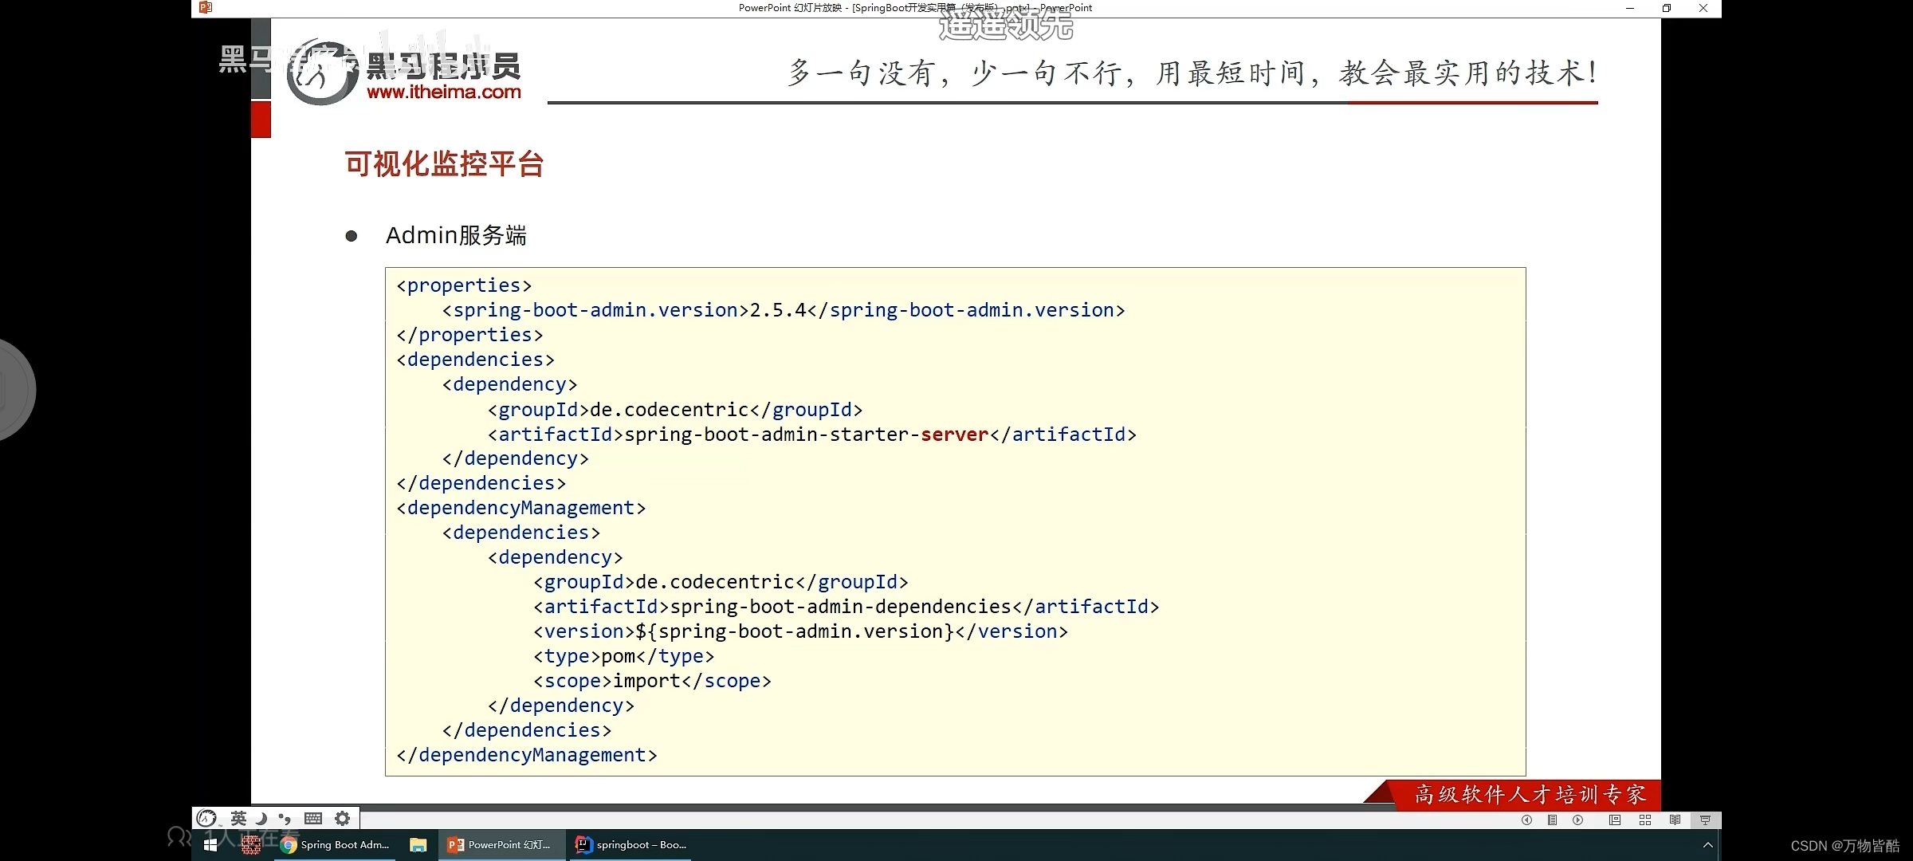Open IME soft keyboard
The image size is (1913, 861).
pos(313,818)
